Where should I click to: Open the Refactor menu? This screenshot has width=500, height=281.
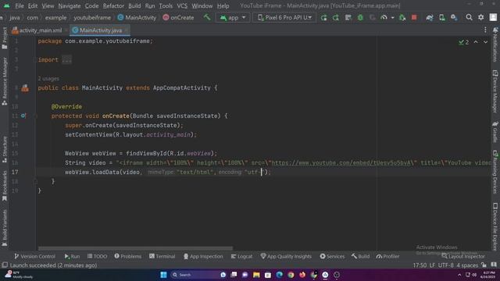(x=113, y=5)
